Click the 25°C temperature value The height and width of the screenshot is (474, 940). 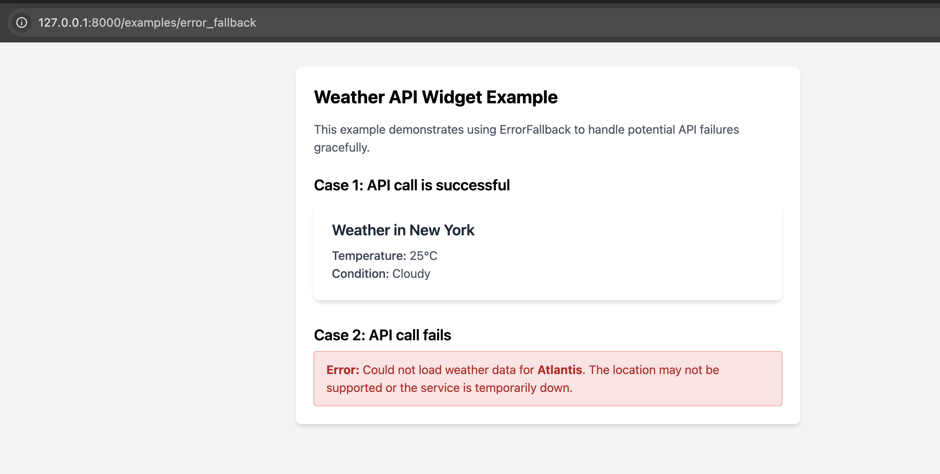tap(423, 256)
